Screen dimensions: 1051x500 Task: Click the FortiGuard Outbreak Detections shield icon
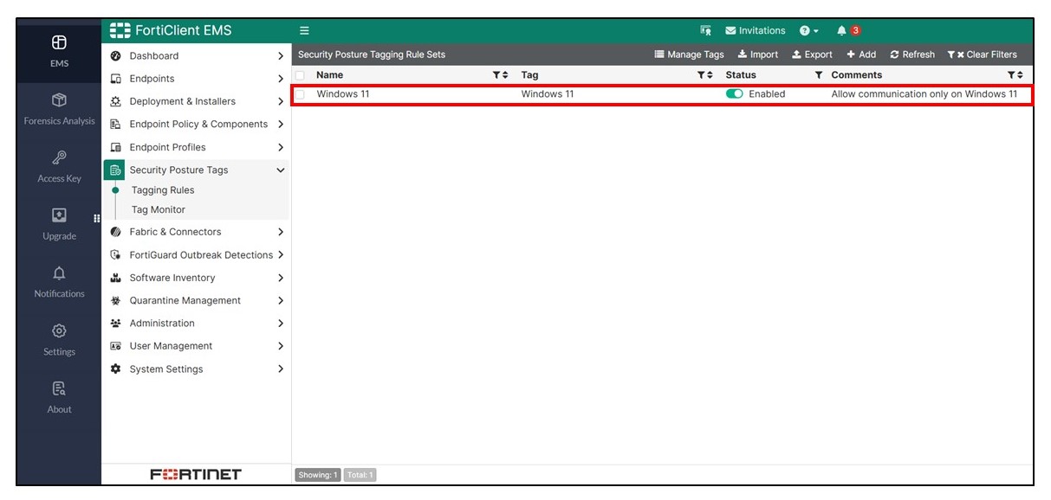point(115,255)
